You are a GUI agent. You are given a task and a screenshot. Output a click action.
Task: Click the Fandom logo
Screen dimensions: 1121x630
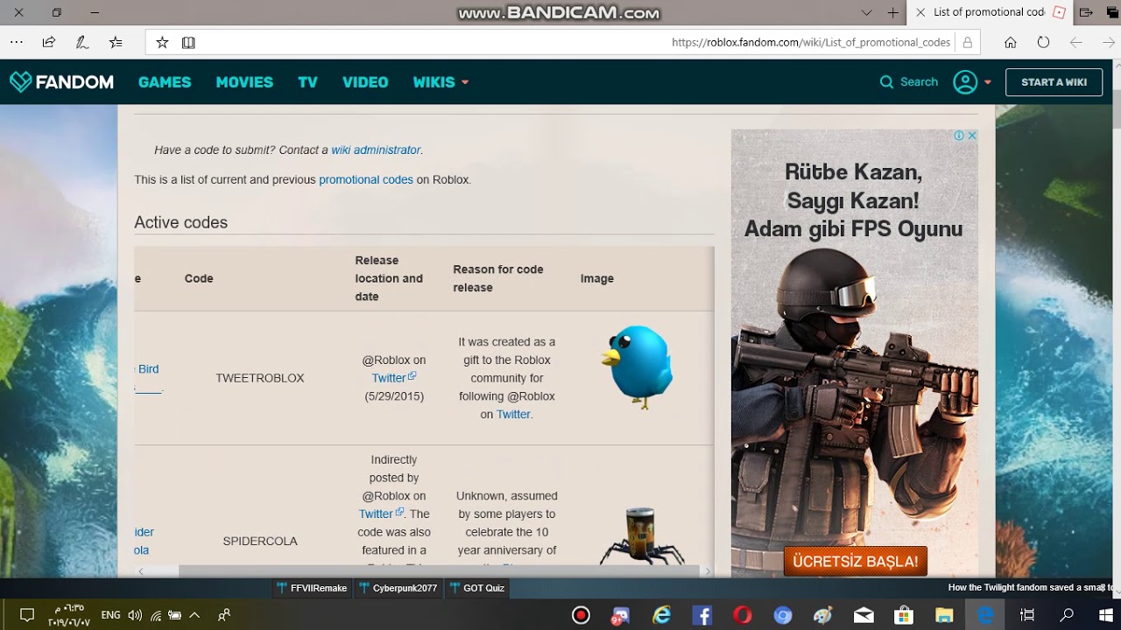coord(61,82)
